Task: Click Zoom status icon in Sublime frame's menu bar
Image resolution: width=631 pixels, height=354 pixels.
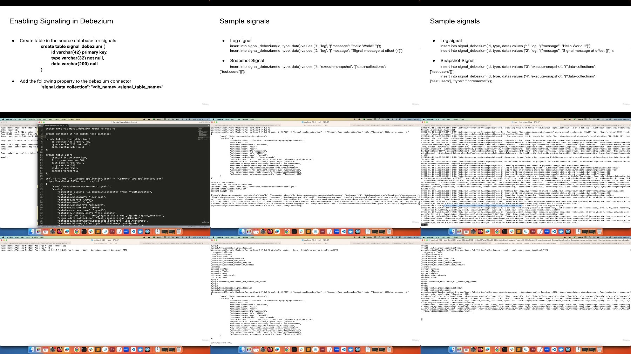Action: pos(160,119)
